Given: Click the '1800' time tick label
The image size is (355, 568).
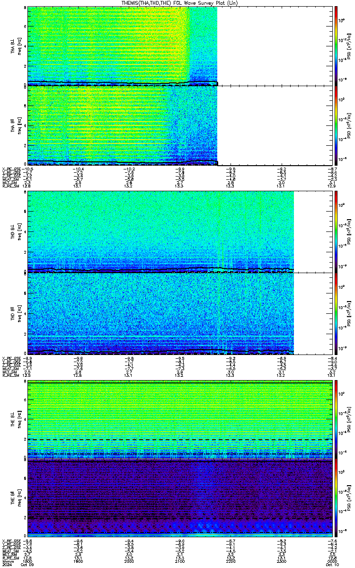Looking at the screenshot, I should pos(27,562).
